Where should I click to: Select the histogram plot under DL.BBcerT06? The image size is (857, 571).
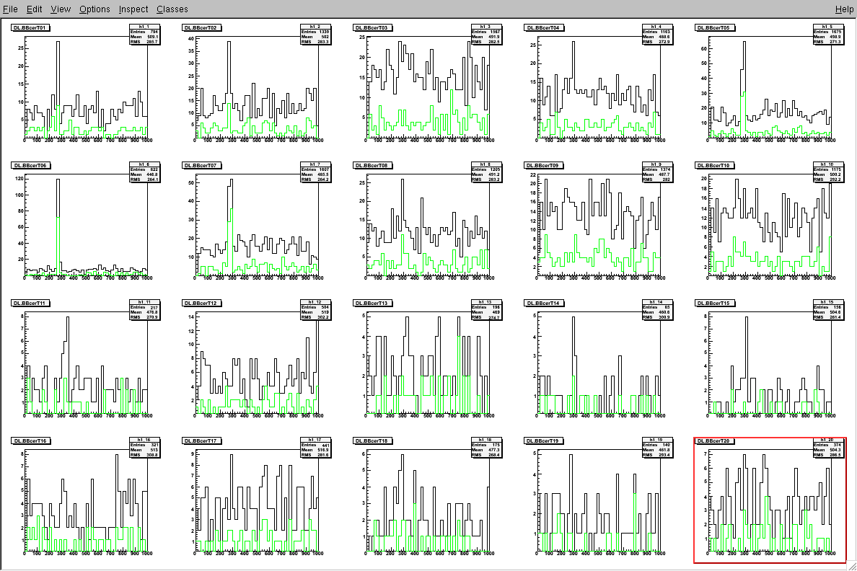(x=87, y=224)
